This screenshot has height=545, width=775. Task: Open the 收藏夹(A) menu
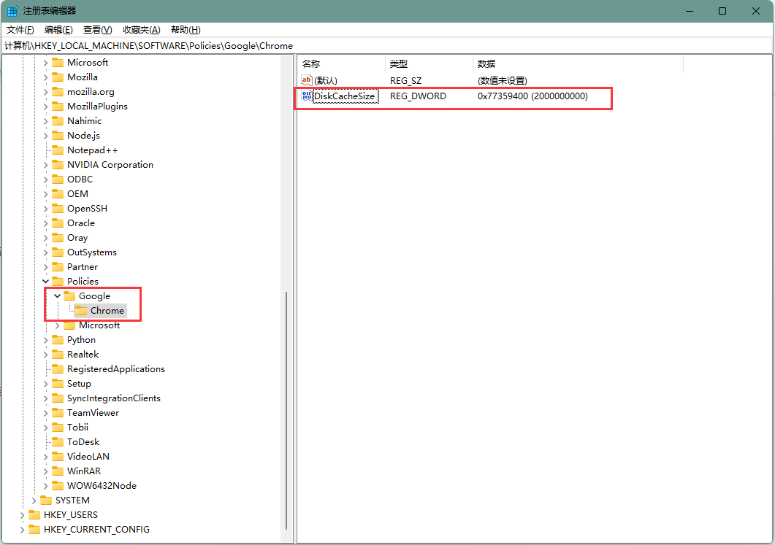(x=142, y=30)
